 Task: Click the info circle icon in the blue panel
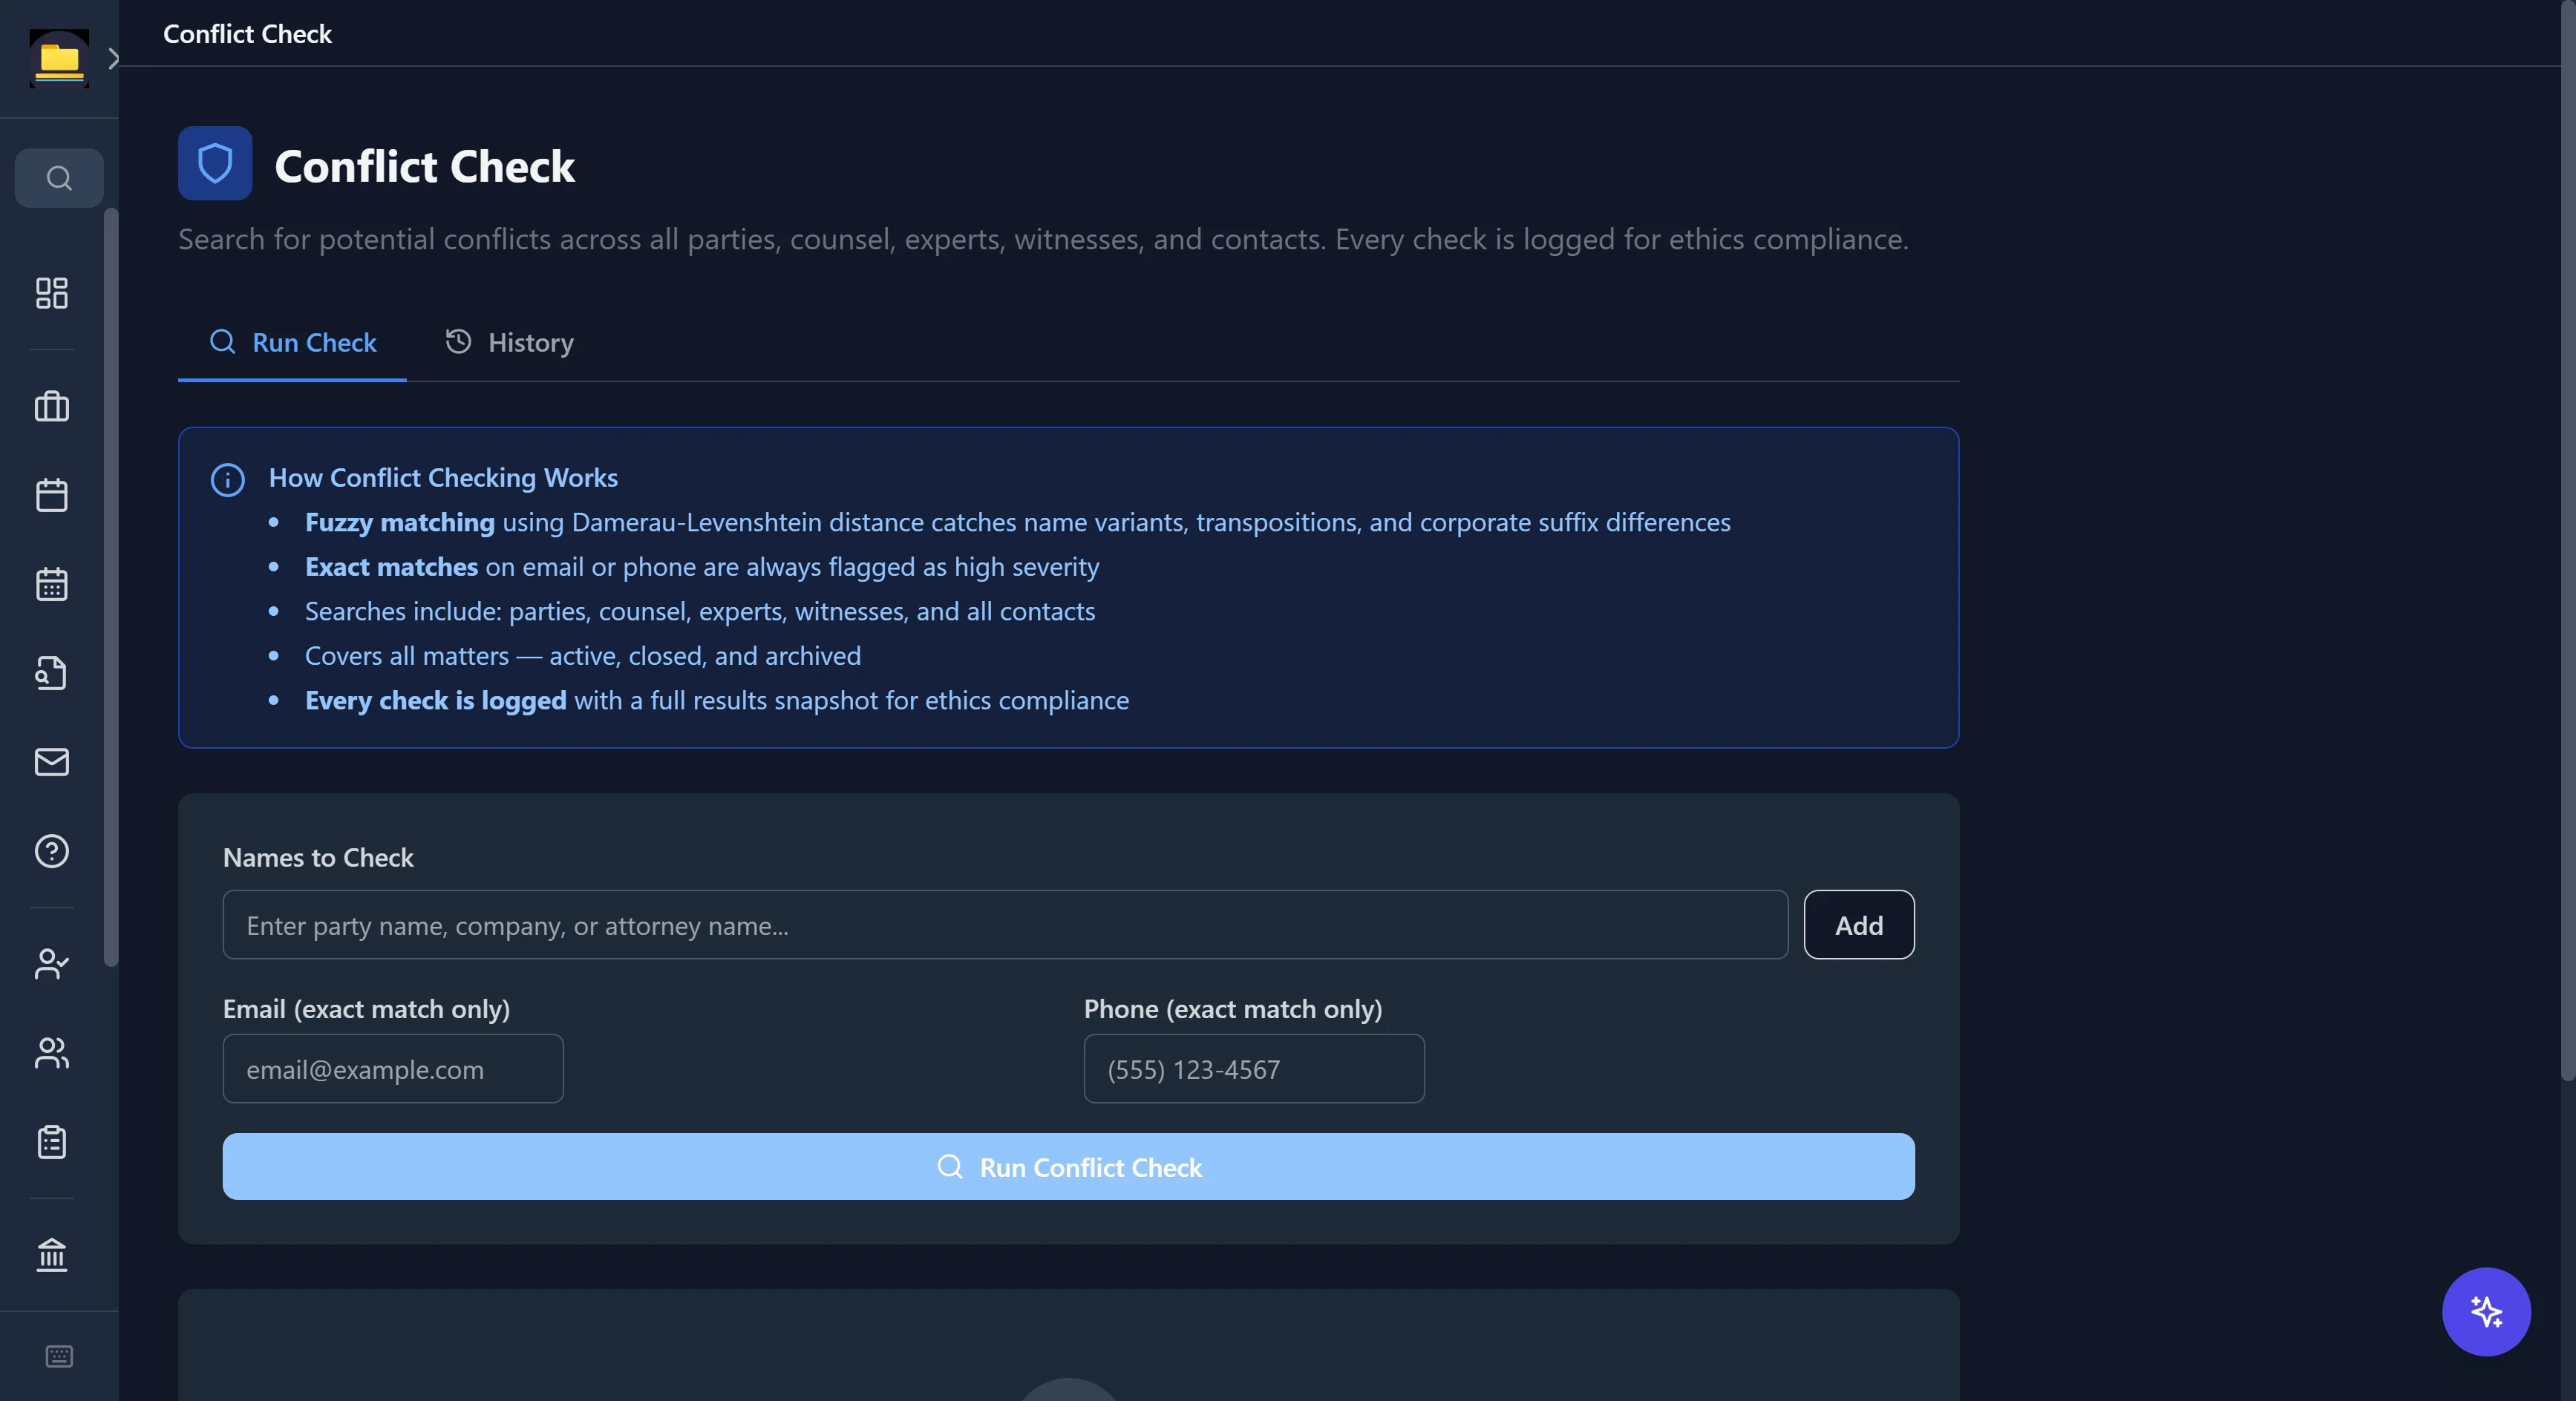pos(228,479)
